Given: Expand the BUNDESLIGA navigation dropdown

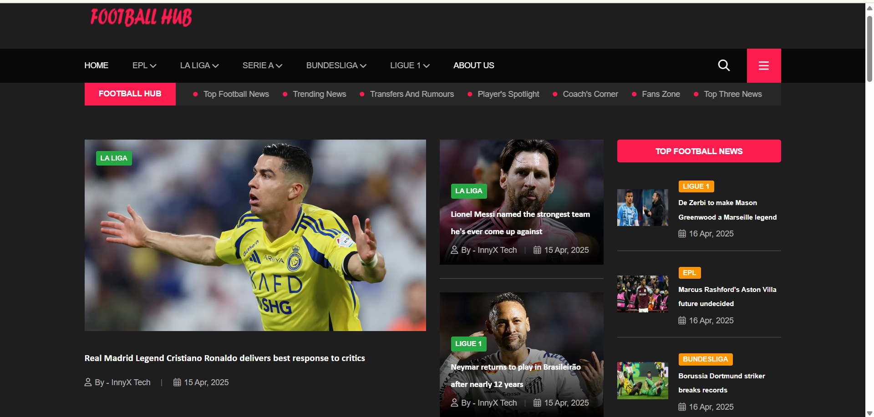Looking at the screenshot, I should click(x=336, y=65).
